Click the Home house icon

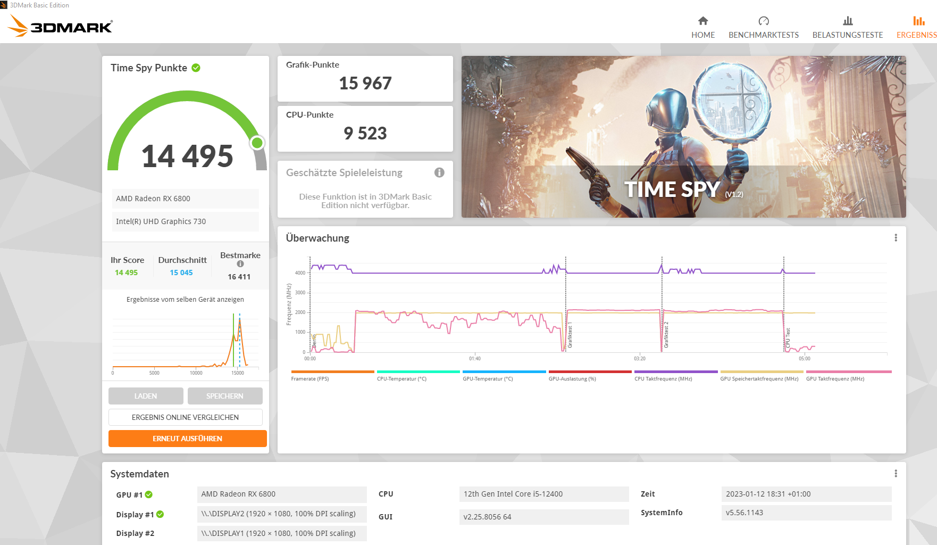tap(703, 21)
